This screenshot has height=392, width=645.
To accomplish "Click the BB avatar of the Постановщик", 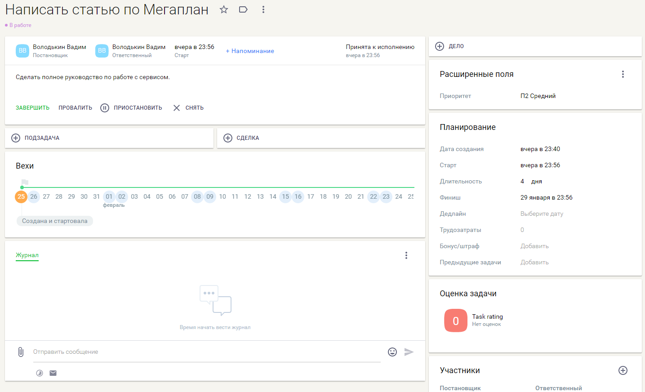I will (22, 51).
